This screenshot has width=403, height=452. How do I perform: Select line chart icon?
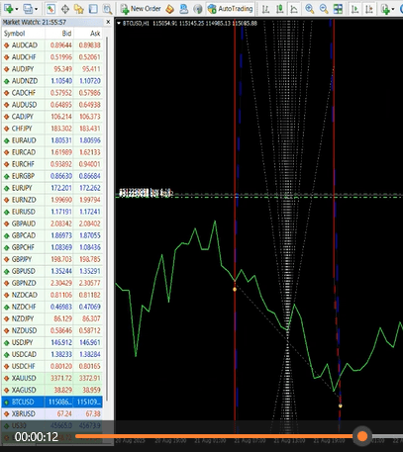click(x=294, y=9)
